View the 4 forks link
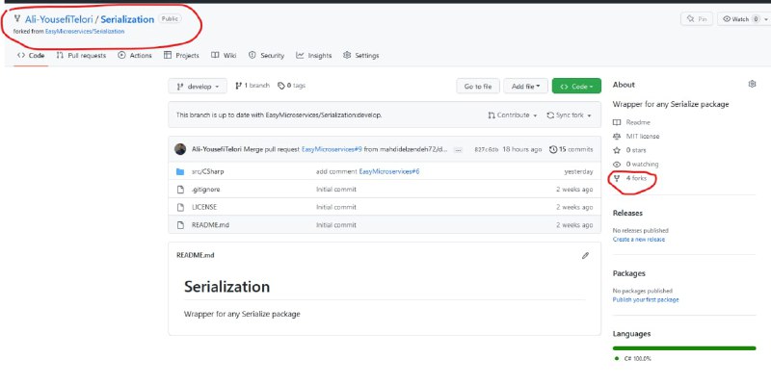Viewport: 771px width, 384px height. click(x=630, y=178)
